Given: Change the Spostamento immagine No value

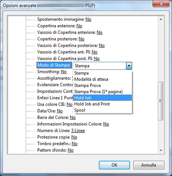Looking at the screenshot, I should pyautogui.click(x=88, y=19).
